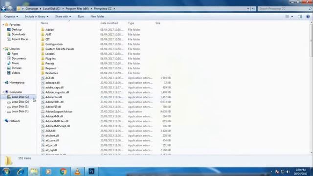
Task: Change the view with the view icon
Action: point(287,17)
